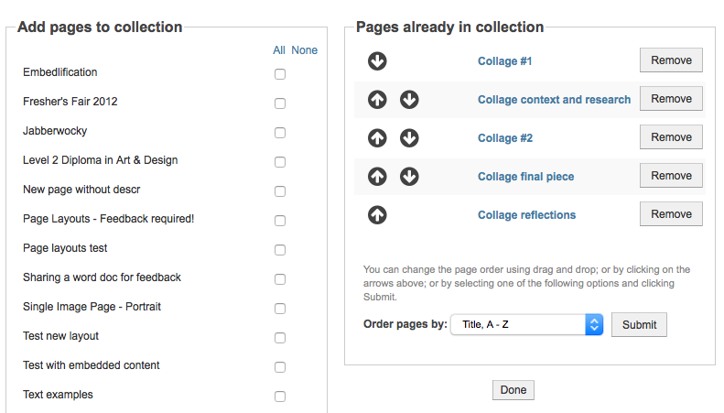Click the All selection link
Screen dimensions: 724x413
[279, 50]
